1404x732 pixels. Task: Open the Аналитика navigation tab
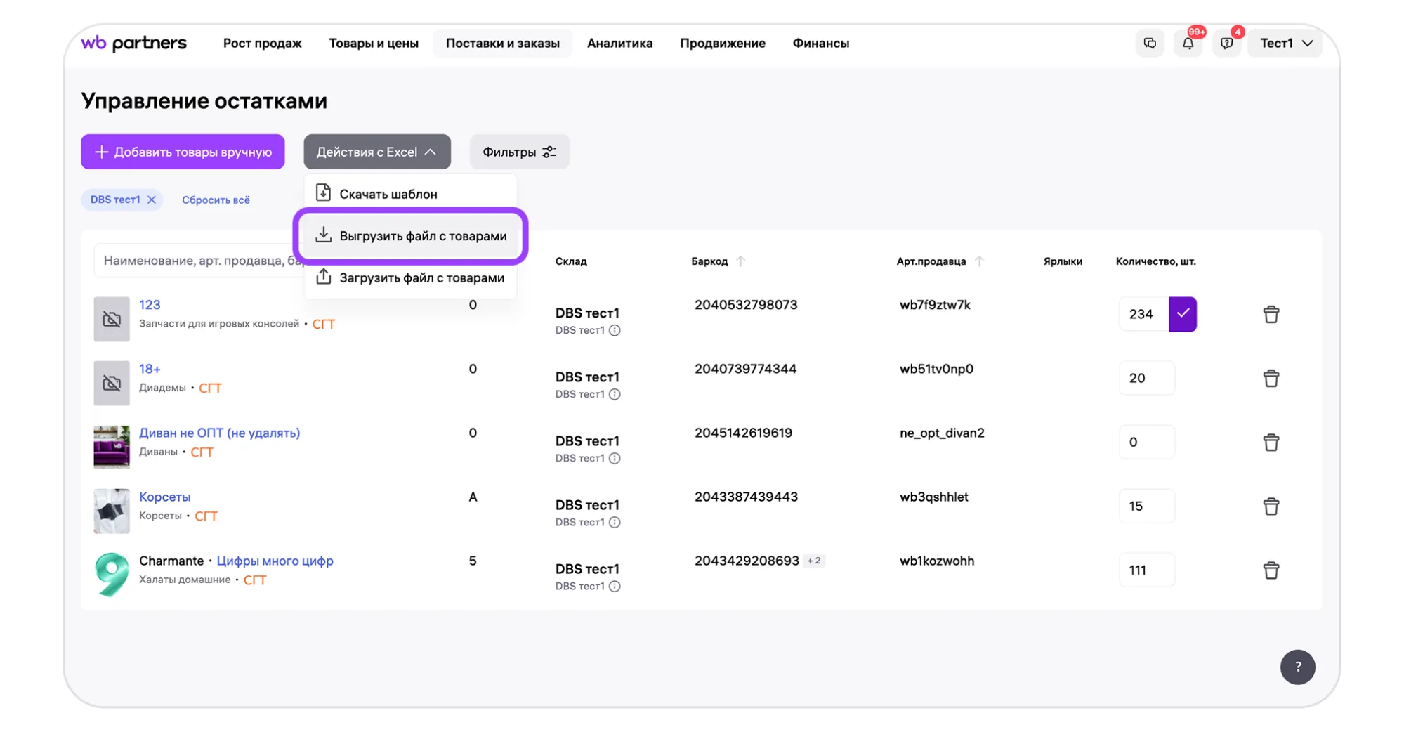(x=619, y=44)
